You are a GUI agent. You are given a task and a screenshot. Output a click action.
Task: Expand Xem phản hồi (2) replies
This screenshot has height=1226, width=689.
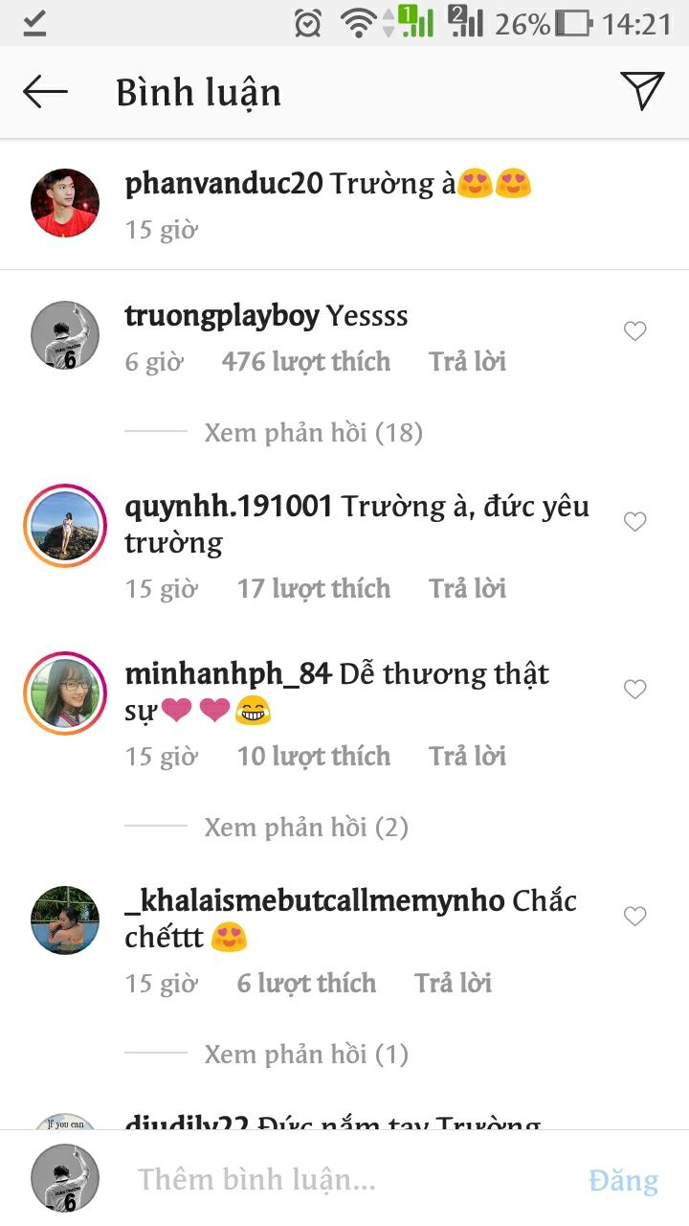(x=306, y=827)
